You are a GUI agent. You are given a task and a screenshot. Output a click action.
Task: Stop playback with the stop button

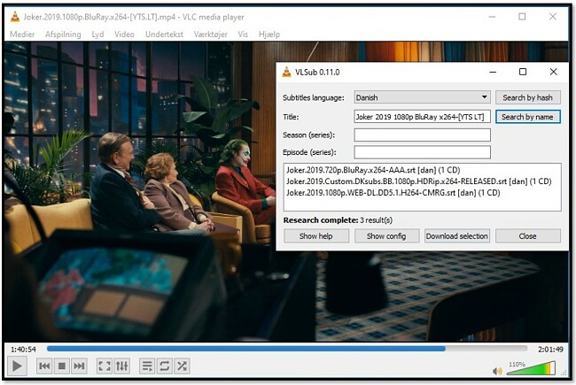(x=62, y=366)
